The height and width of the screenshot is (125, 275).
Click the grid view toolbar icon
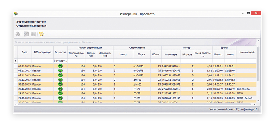pyautogui.click(x=33, y=34)
